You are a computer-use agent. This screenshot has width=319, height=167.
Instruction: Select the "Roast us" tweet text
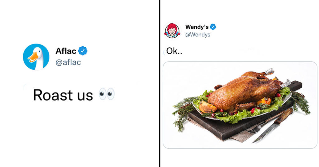pos(63,95)
